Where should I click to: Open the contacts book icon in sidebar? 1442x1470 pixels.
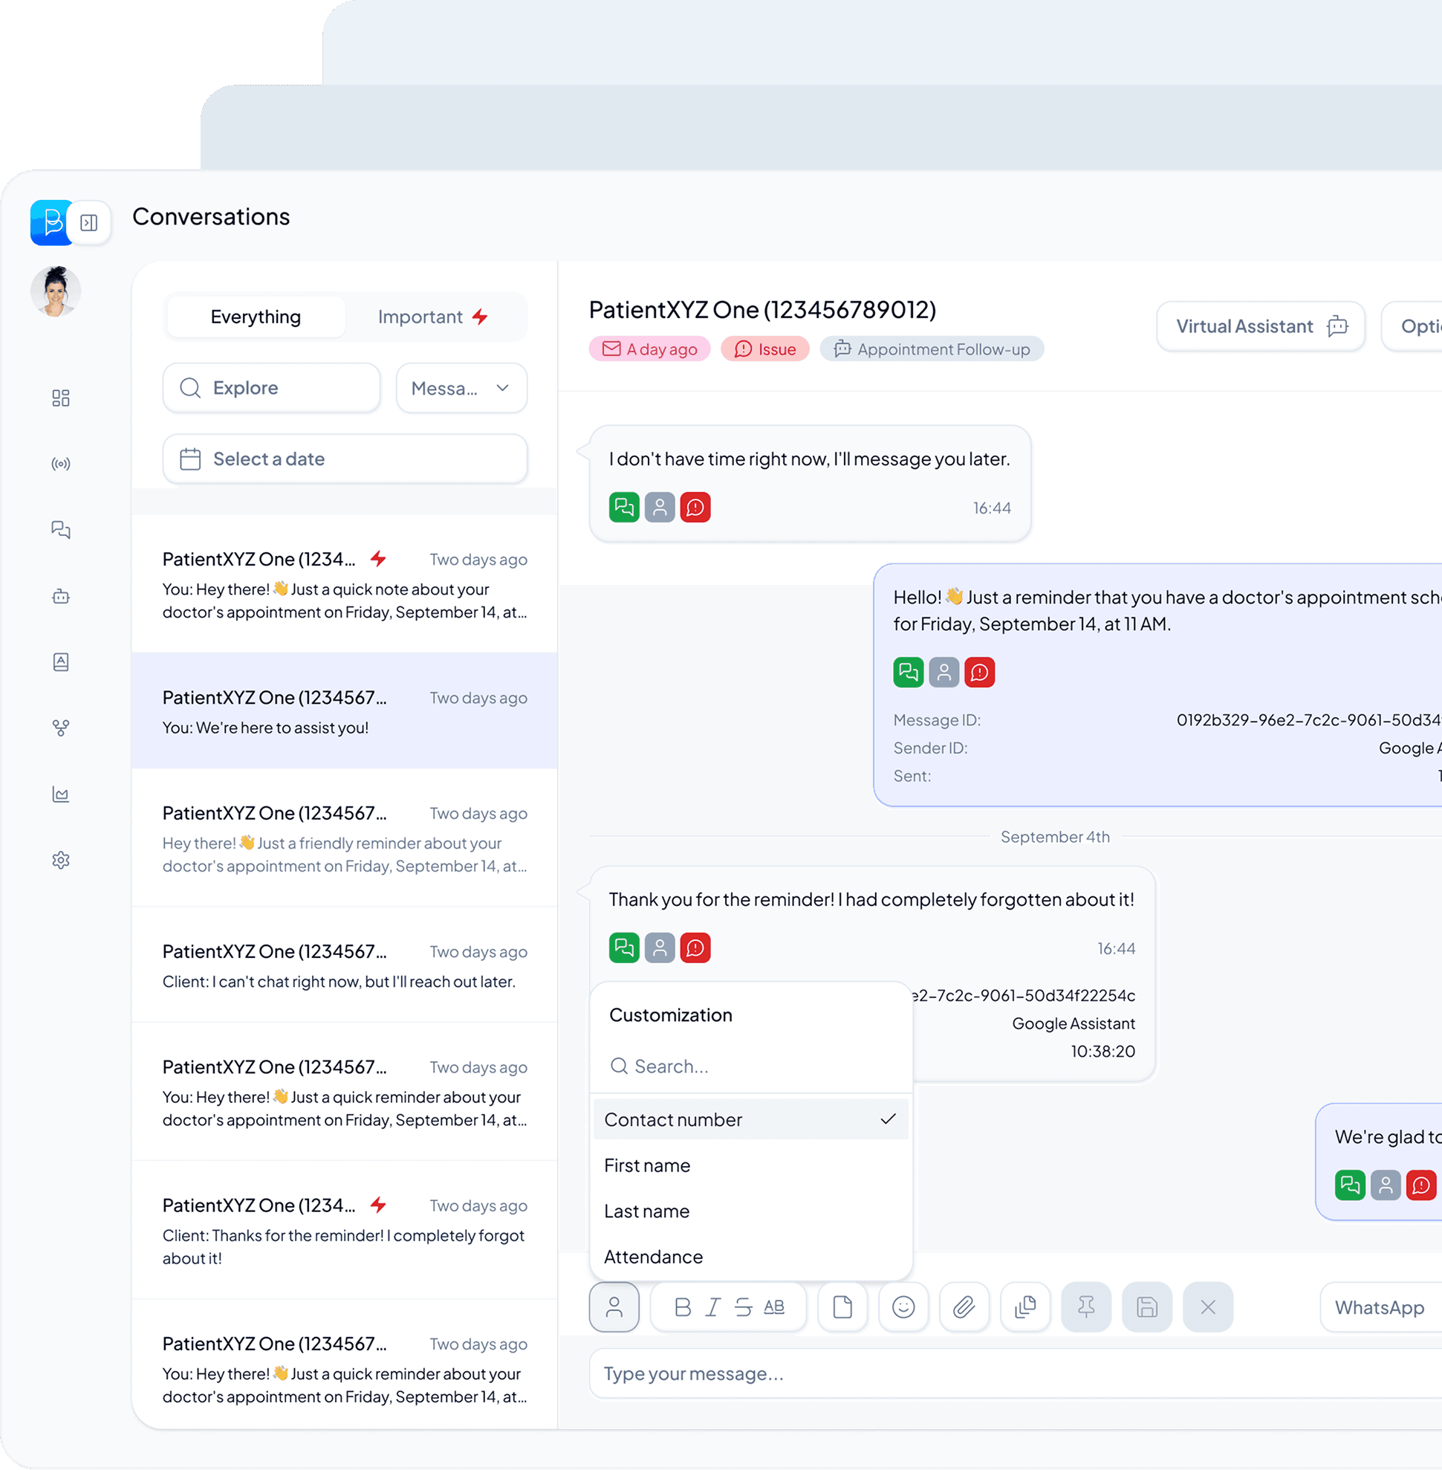click(x=61, y=662)
